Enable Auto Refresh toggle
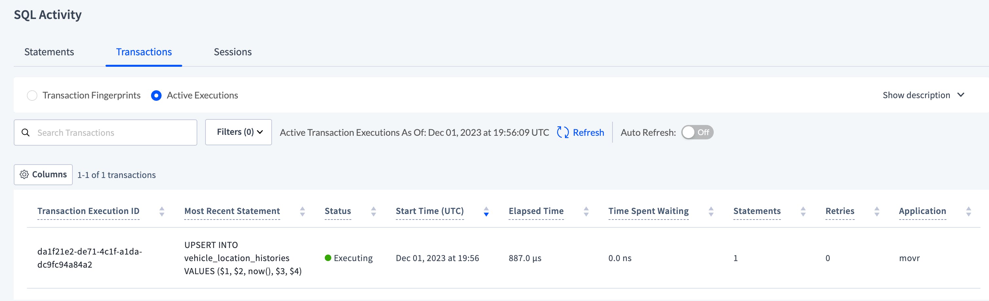 click(697, 132)
